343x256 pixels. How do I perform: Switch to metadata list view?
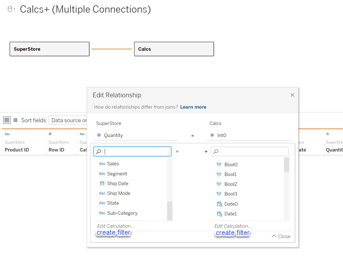15,120
